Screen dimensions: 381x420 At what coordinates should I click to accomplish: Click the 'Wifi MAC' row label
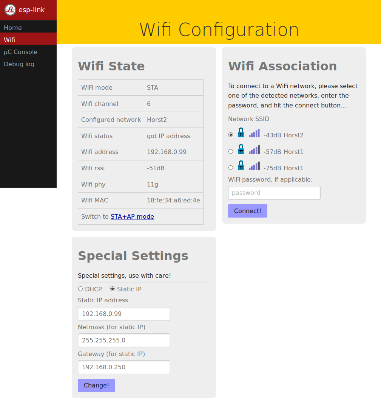95,201
